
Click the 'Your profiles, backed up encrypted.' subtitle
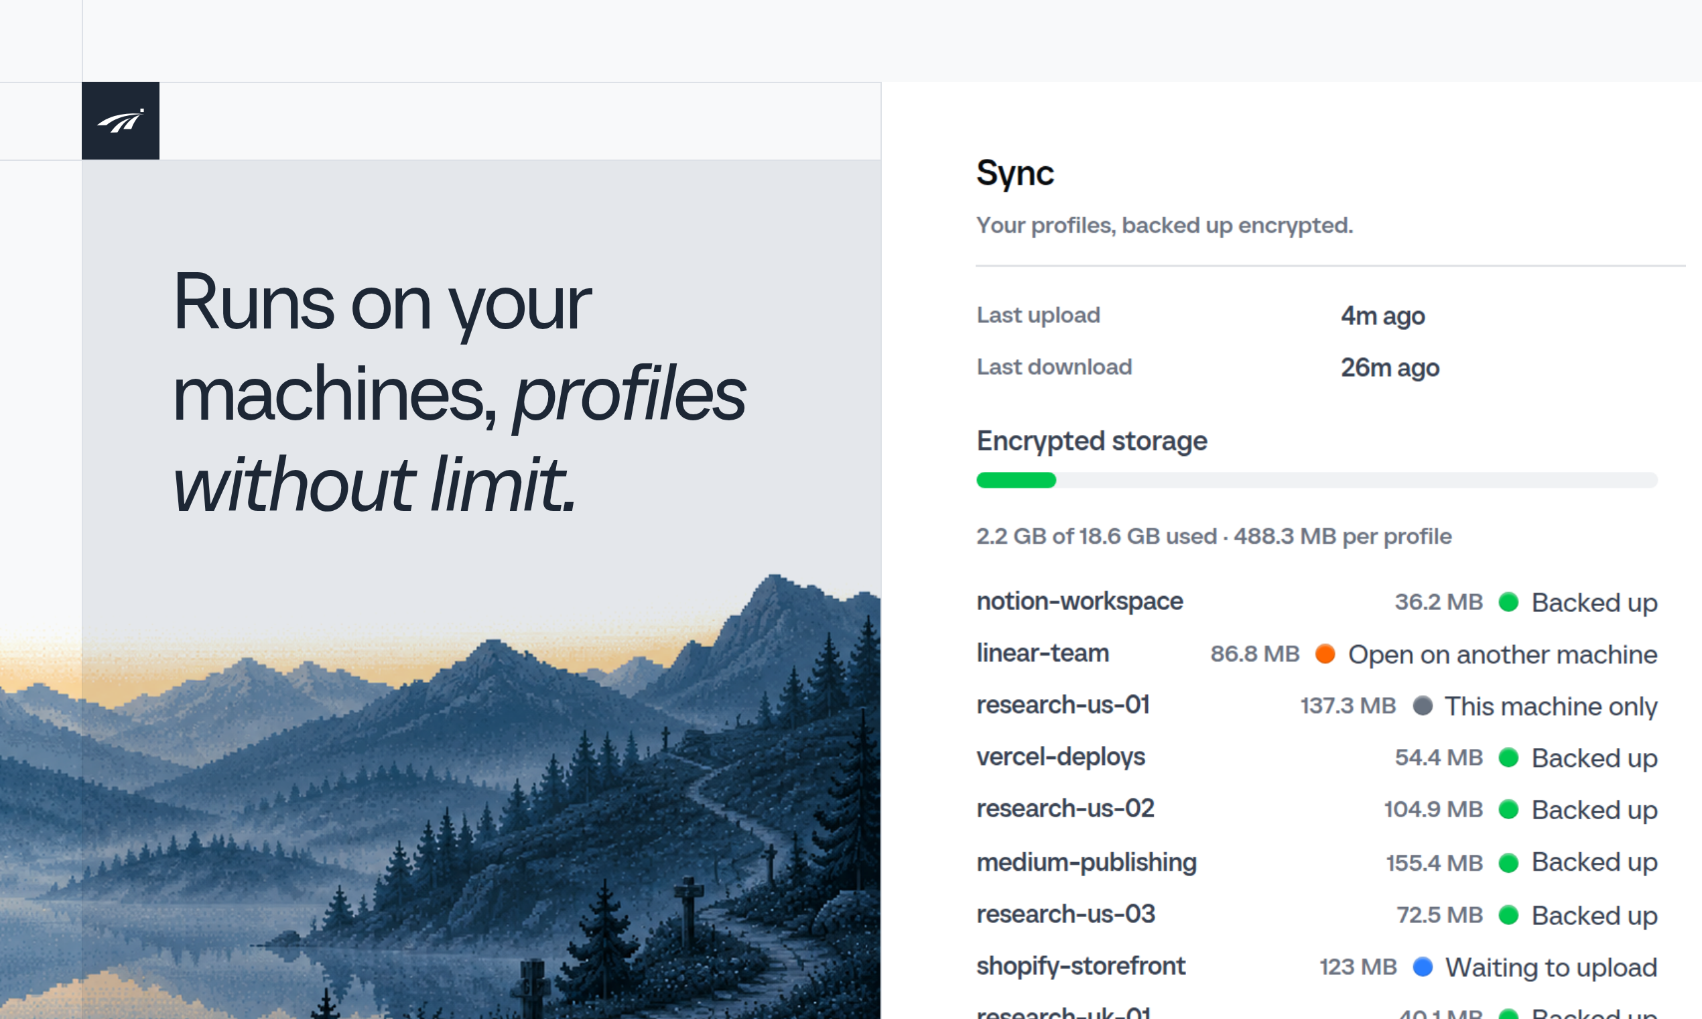(x=1164, y=225)
